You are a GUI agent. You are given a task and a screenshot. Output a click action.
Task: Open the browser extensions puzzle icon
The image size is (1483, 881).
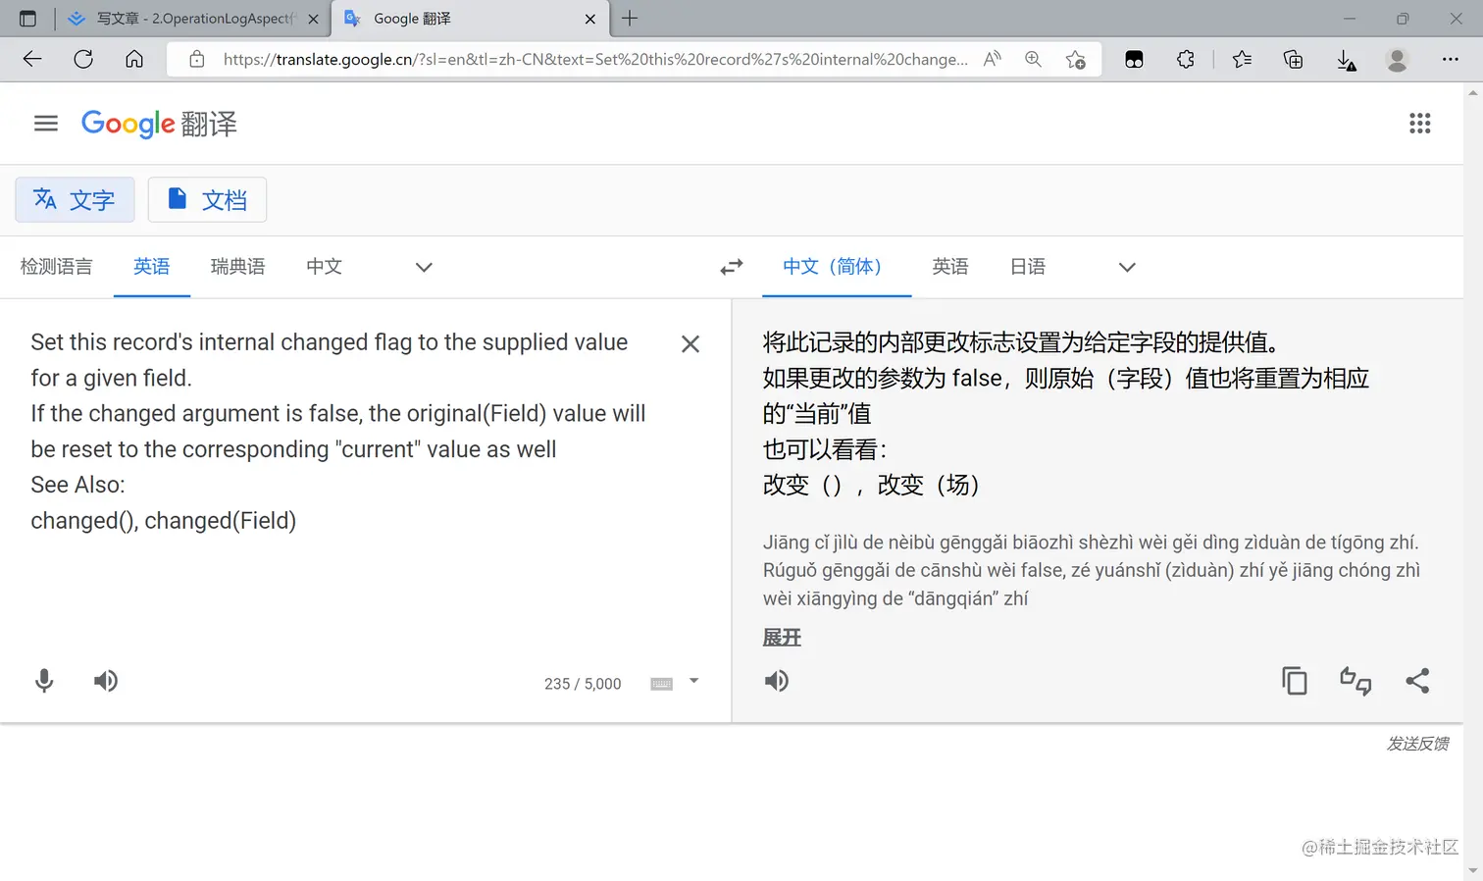pyautogui.click(x=1186, y=60)
